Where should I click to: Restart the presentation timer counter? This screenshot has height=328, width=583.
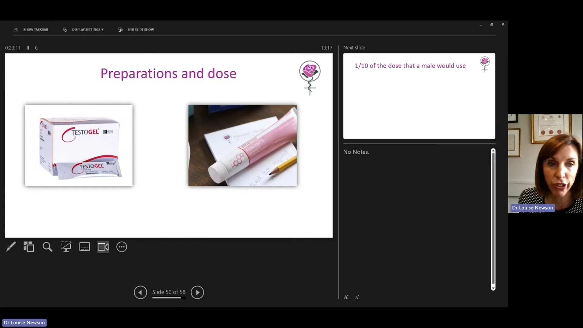tap(36, 48)
